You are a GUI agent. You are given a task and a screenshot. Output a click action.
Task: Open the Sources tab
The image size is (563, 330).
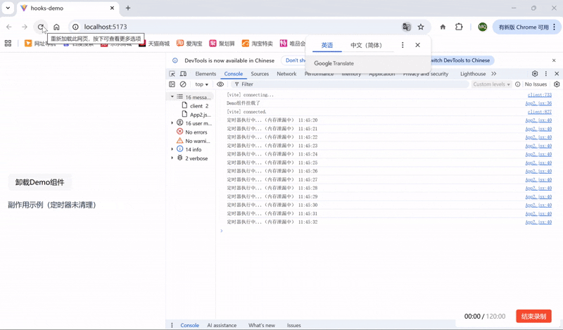click(x=260, y=74)
